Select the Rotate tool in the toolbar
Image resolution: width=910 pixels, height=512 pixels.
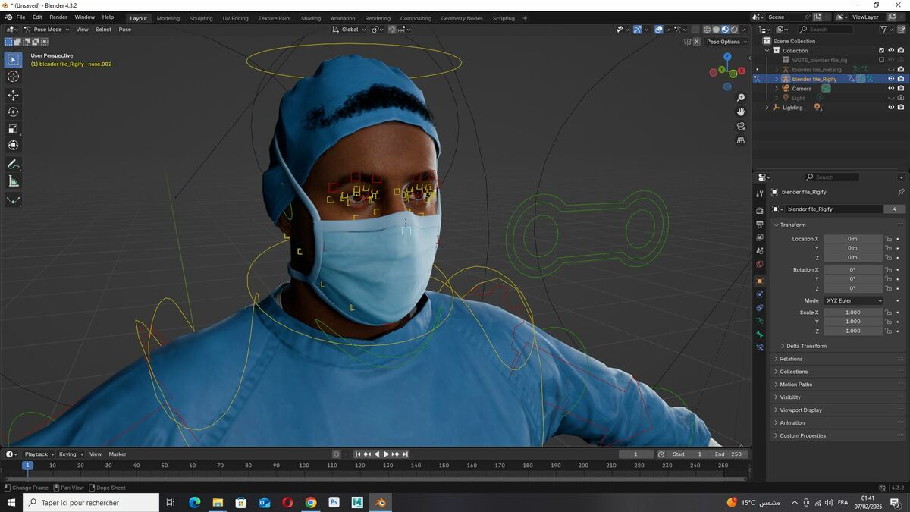(x=13, y=112)
